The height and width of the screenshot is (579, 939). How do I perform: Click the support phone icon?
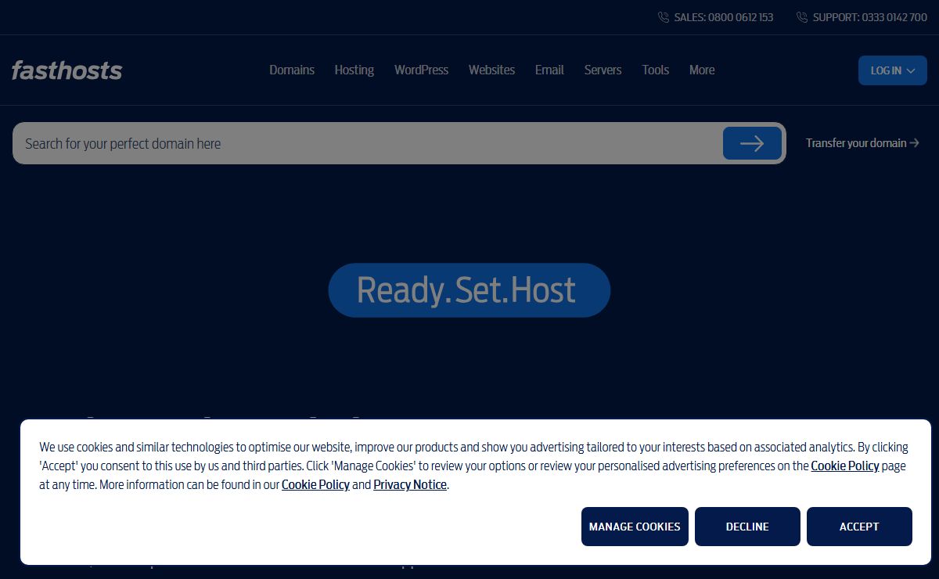tap(802, 17)
